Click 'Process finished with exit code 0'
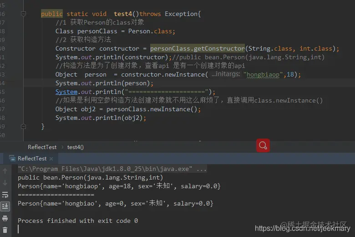355x237 pixels. pyautogui.click(x=78, y=221)
